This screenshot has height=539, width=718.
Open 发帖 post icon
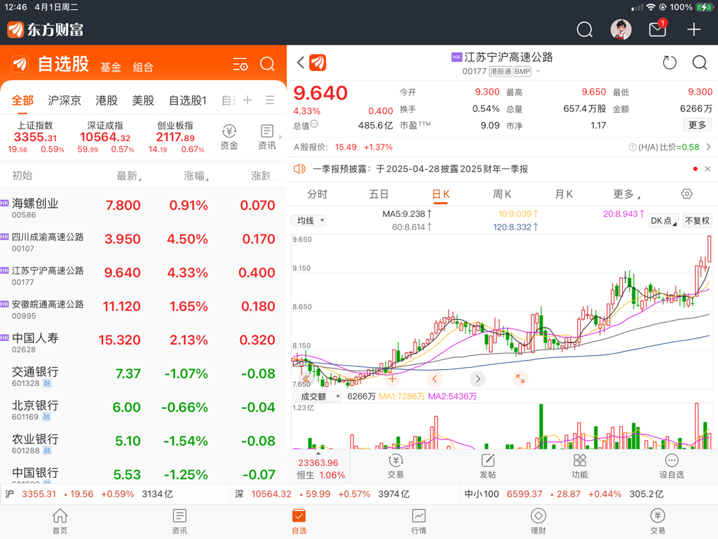(x=488, y=466)
